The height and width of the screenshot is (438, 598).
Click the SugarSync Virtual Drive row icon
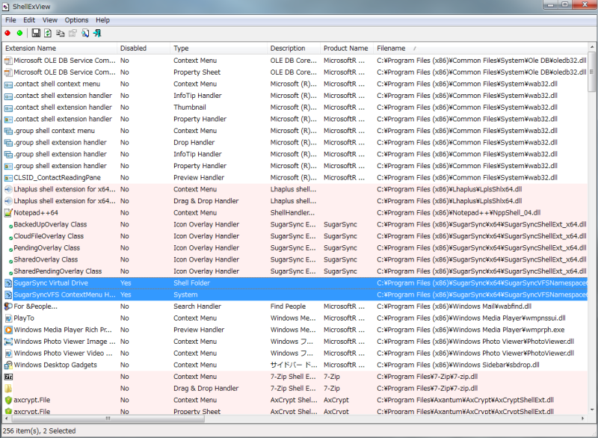coord(8,283)
